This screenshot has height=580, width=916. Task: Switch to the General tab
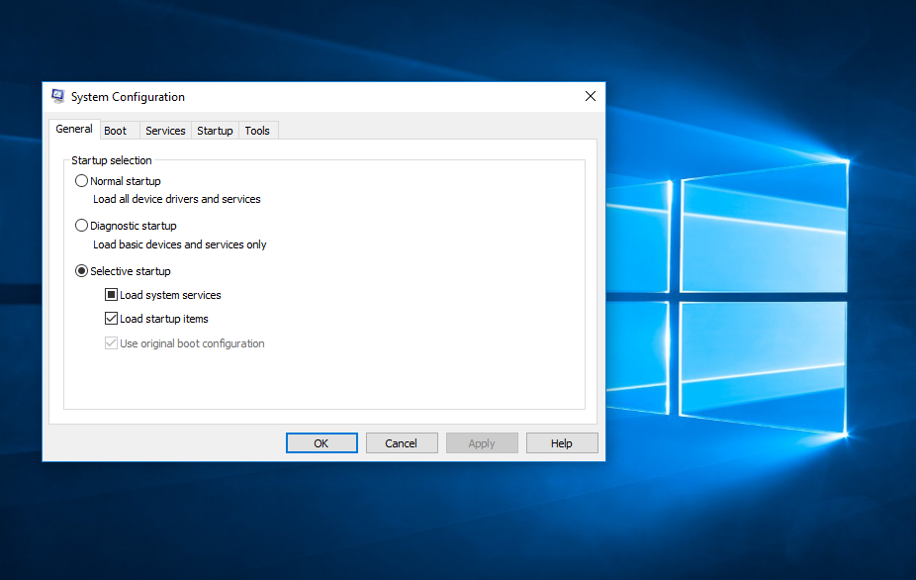click(x=74, y=130)
